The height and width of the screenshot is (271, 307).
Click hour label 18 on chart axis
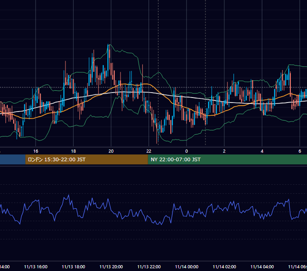pos(74,151)
